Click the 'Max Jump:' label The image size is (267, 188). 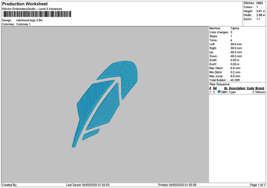(216, 76)
